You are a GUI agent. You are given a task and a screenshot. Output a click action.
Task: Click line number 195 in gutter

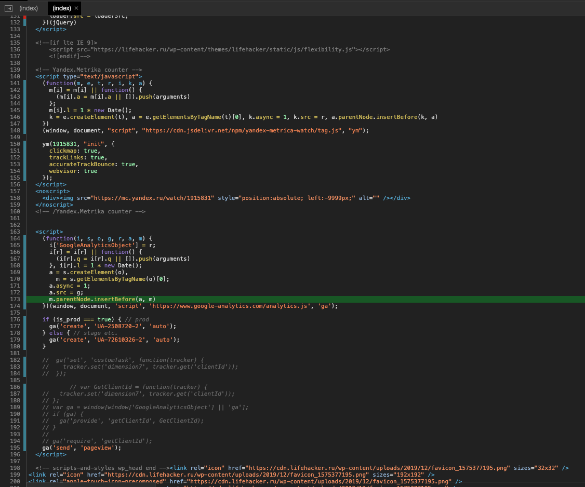(x=15, y=448)
